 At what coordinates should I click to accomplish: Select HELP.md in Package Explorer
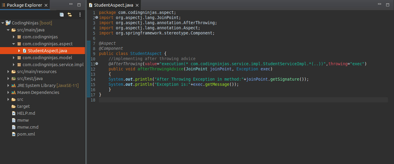(x=26, y=113)
